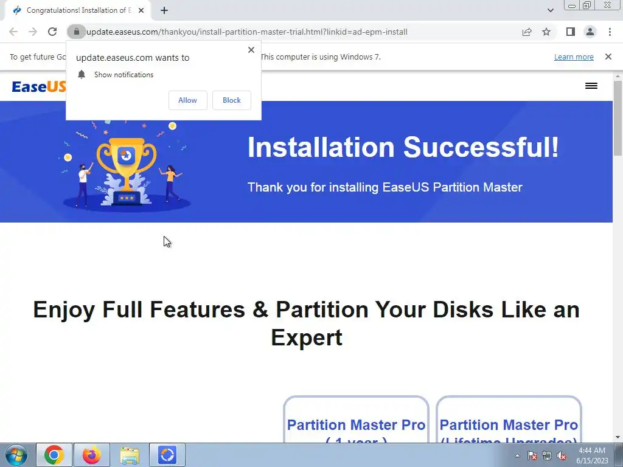Click the Thank you for installing text

tap(385, 187)
